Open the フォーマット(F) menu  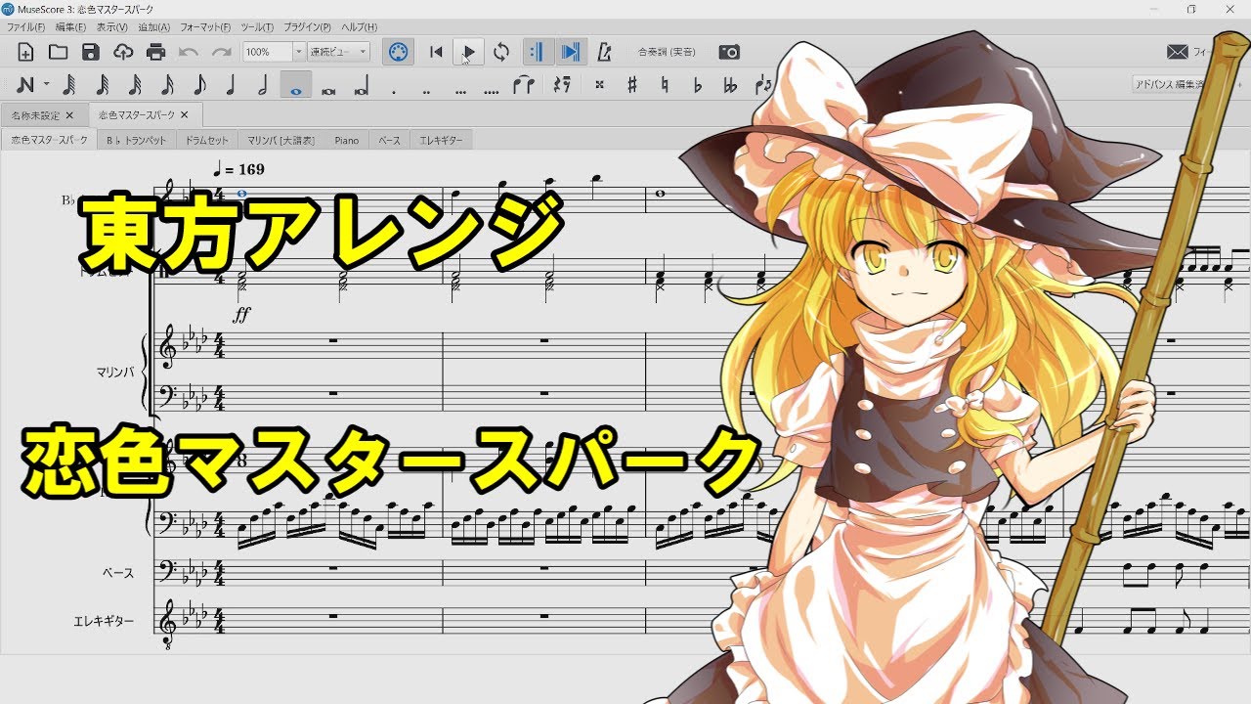205,27
